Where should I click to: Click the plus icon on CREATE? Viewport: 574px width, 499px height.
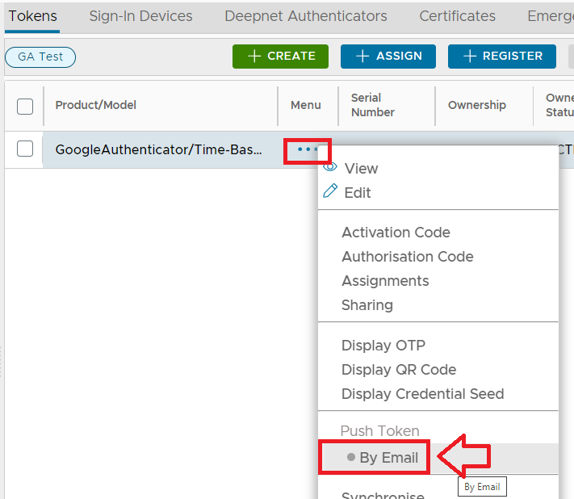[x=254, y=56]
